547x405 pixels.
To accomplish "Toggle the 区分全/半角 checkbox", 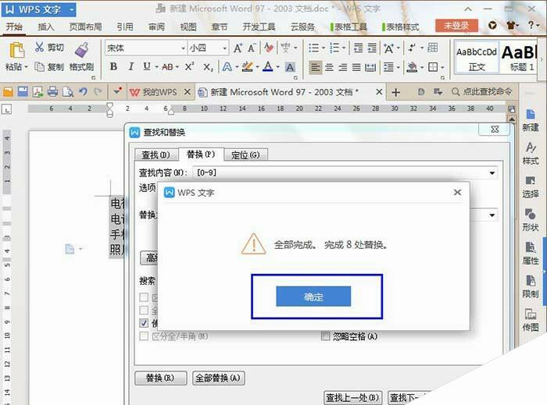I will click(x=144, y=336).
